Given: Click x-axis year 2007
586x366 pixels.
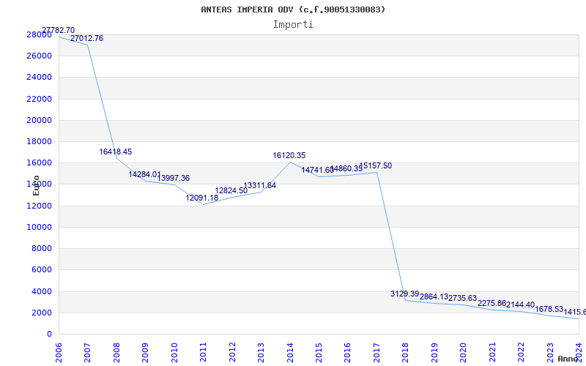Looking at the screenshot, I should (x=87, y=353).
